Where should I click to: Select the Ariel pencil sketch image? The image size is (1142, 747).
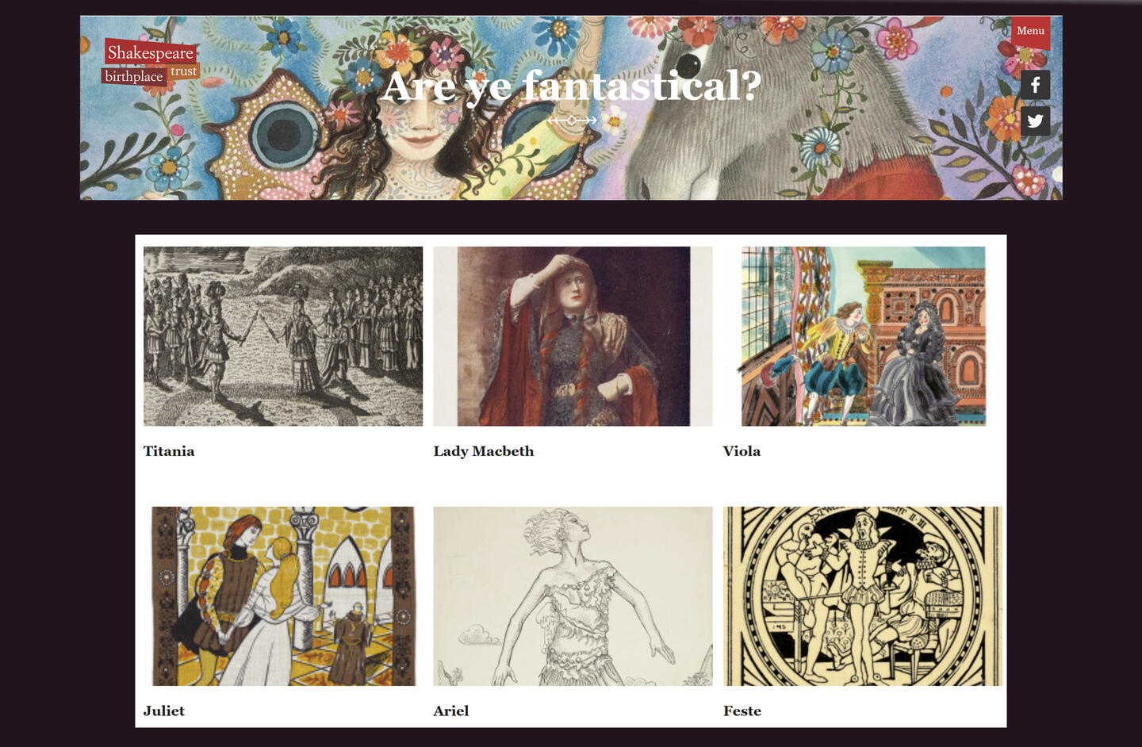573,596
